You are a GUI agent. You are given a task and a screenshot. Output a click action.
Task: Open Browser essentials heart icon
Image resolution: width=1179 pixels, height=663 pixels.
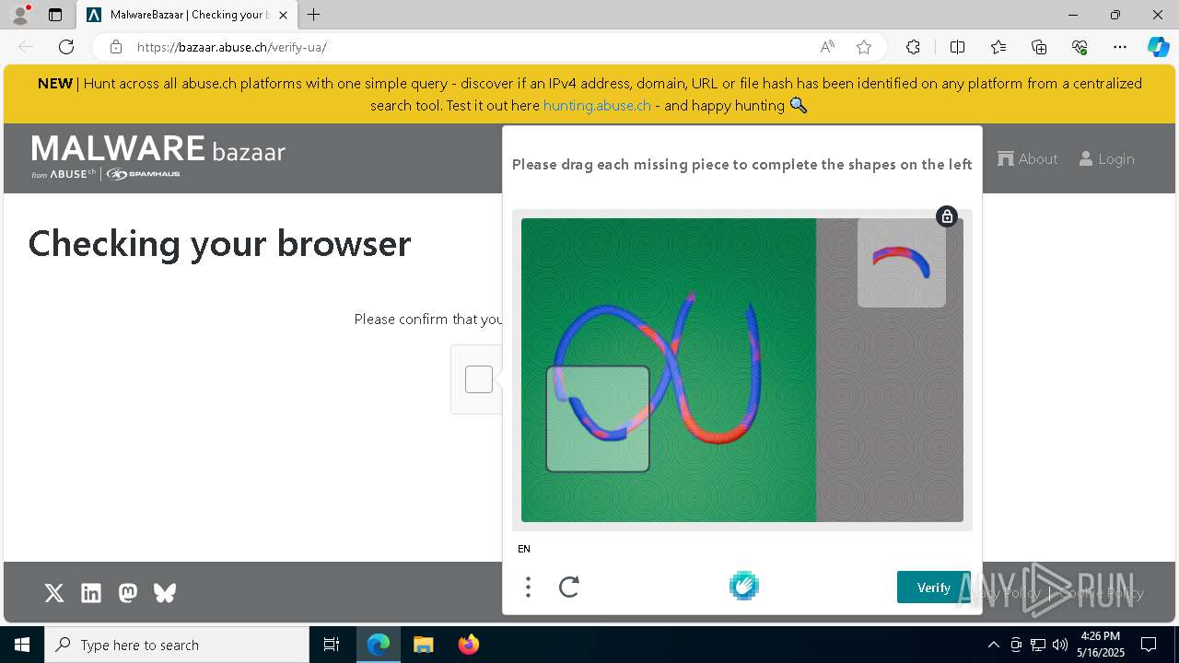coord(1080,47)
